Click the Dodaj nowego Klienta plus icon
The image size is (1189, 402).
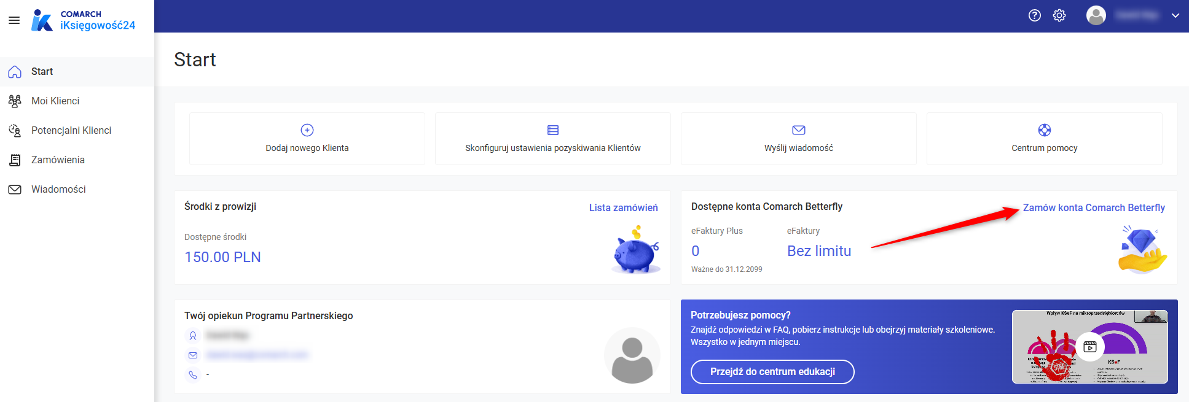pyautogui.click(x=307, y=130)
